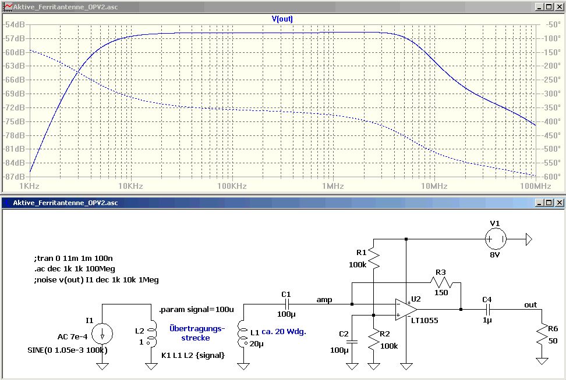The width and height of the screenshot is (566, 380).
Task: Click the 'AC 7e-4' value of I1
Action: click(72, 337)
